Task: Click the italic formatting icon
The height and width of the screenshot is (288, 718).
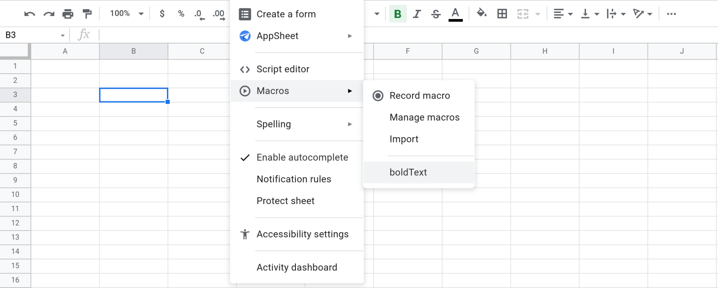Action: point(416,14)
